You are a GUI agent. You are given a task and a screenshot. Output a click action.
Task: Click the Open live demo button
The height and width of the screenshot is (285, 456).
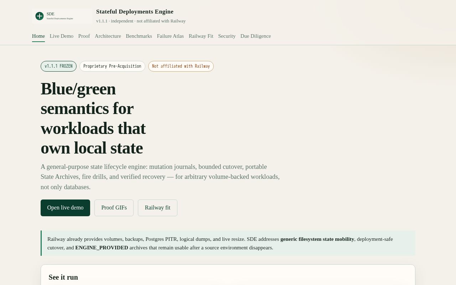pos(65,208)
